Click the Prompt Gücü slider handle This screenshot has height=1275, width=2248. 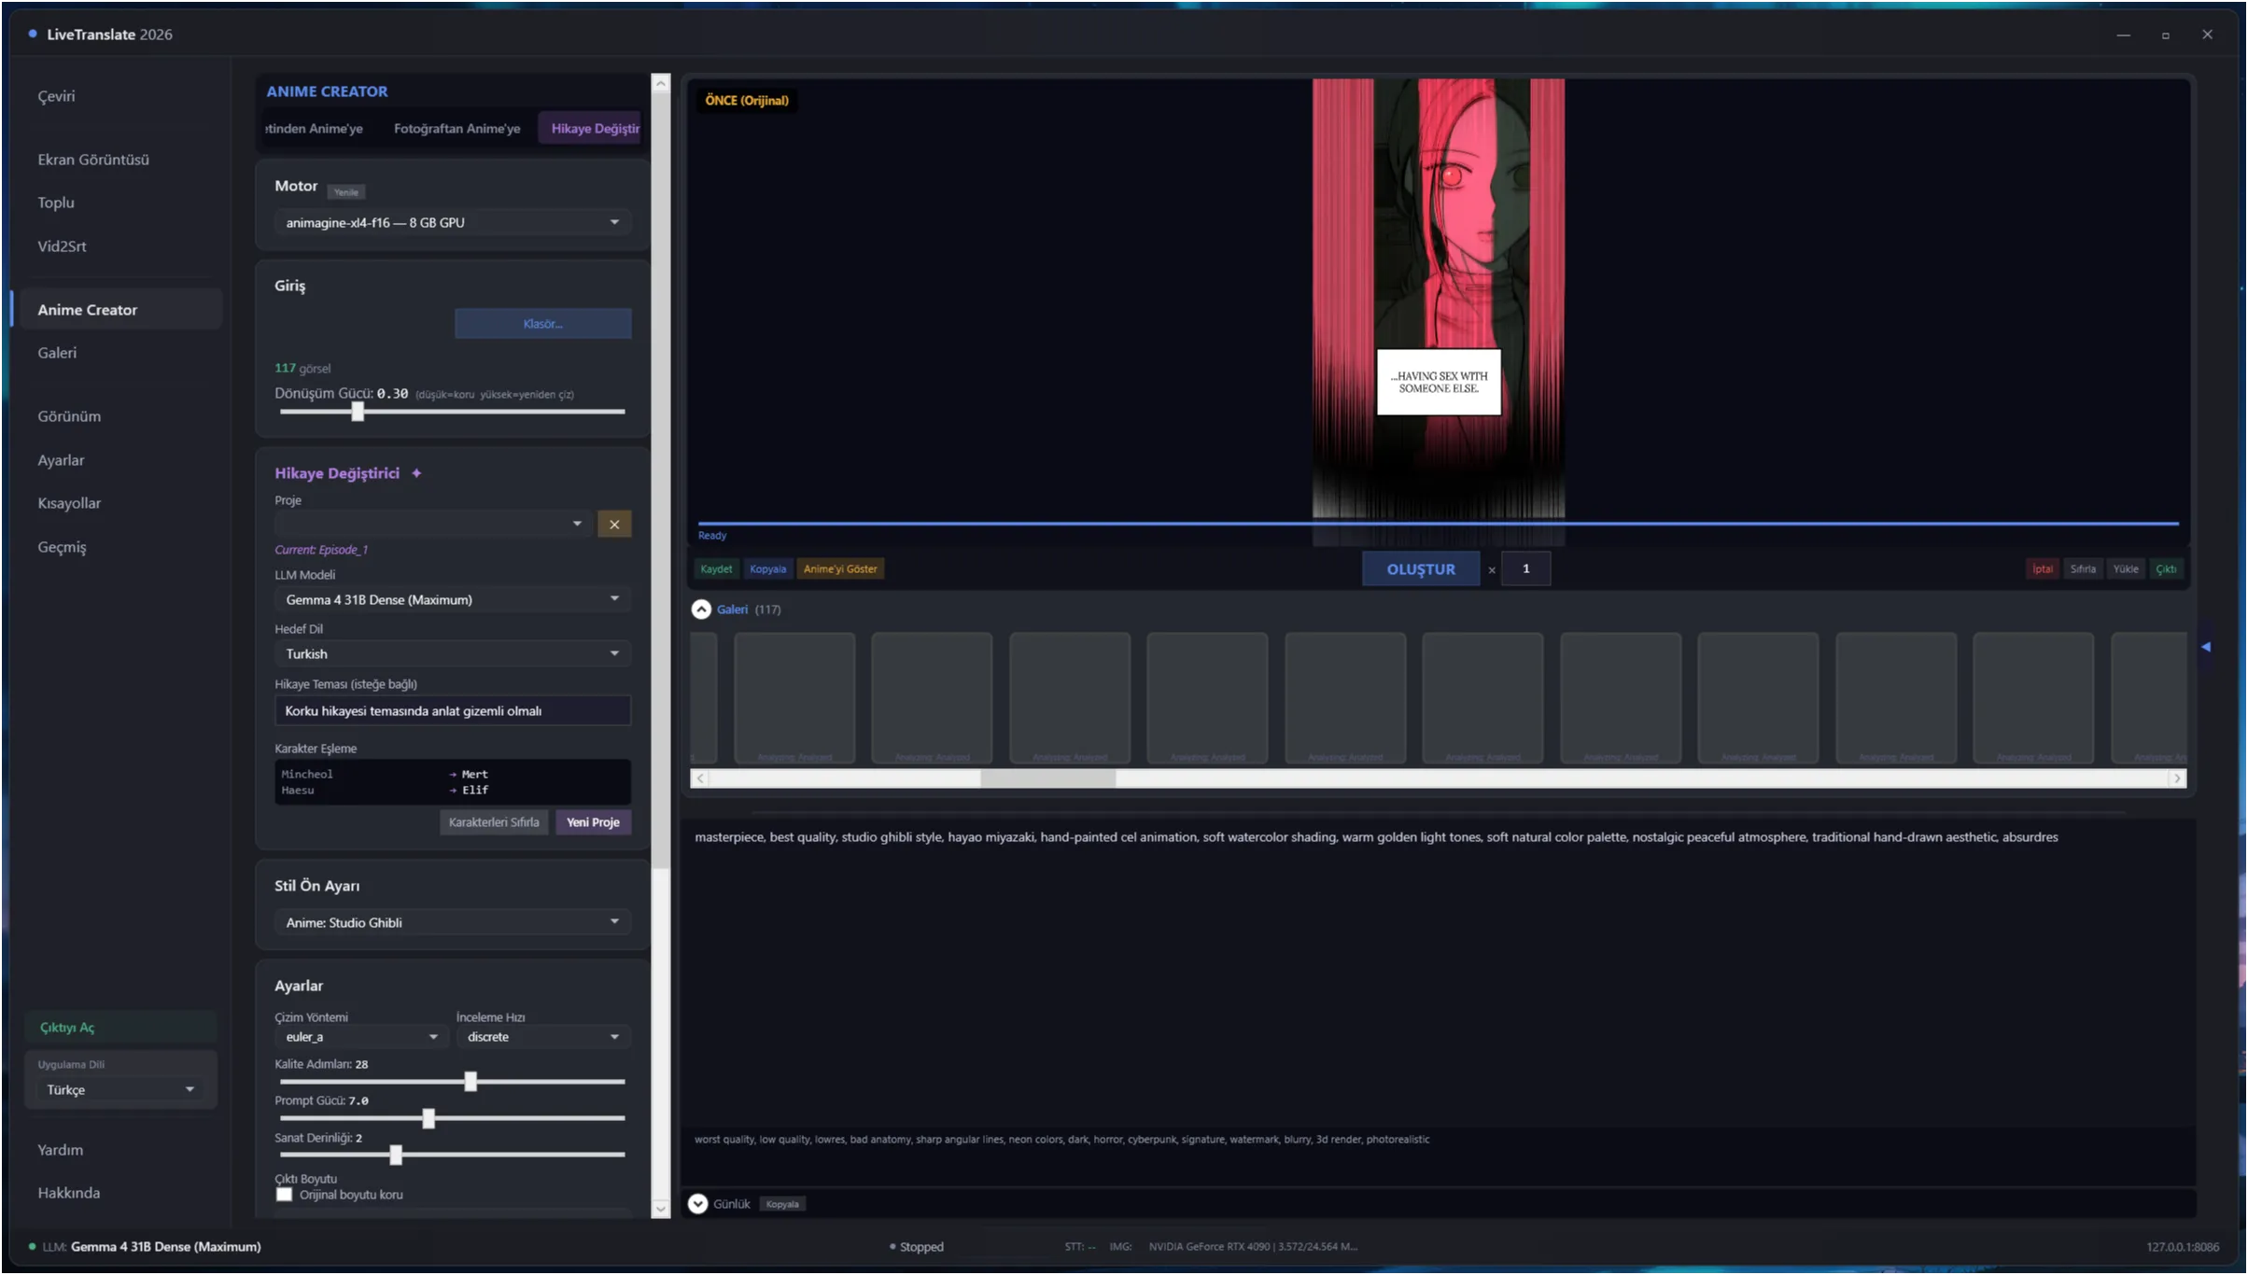click(x=429, y=1118)
